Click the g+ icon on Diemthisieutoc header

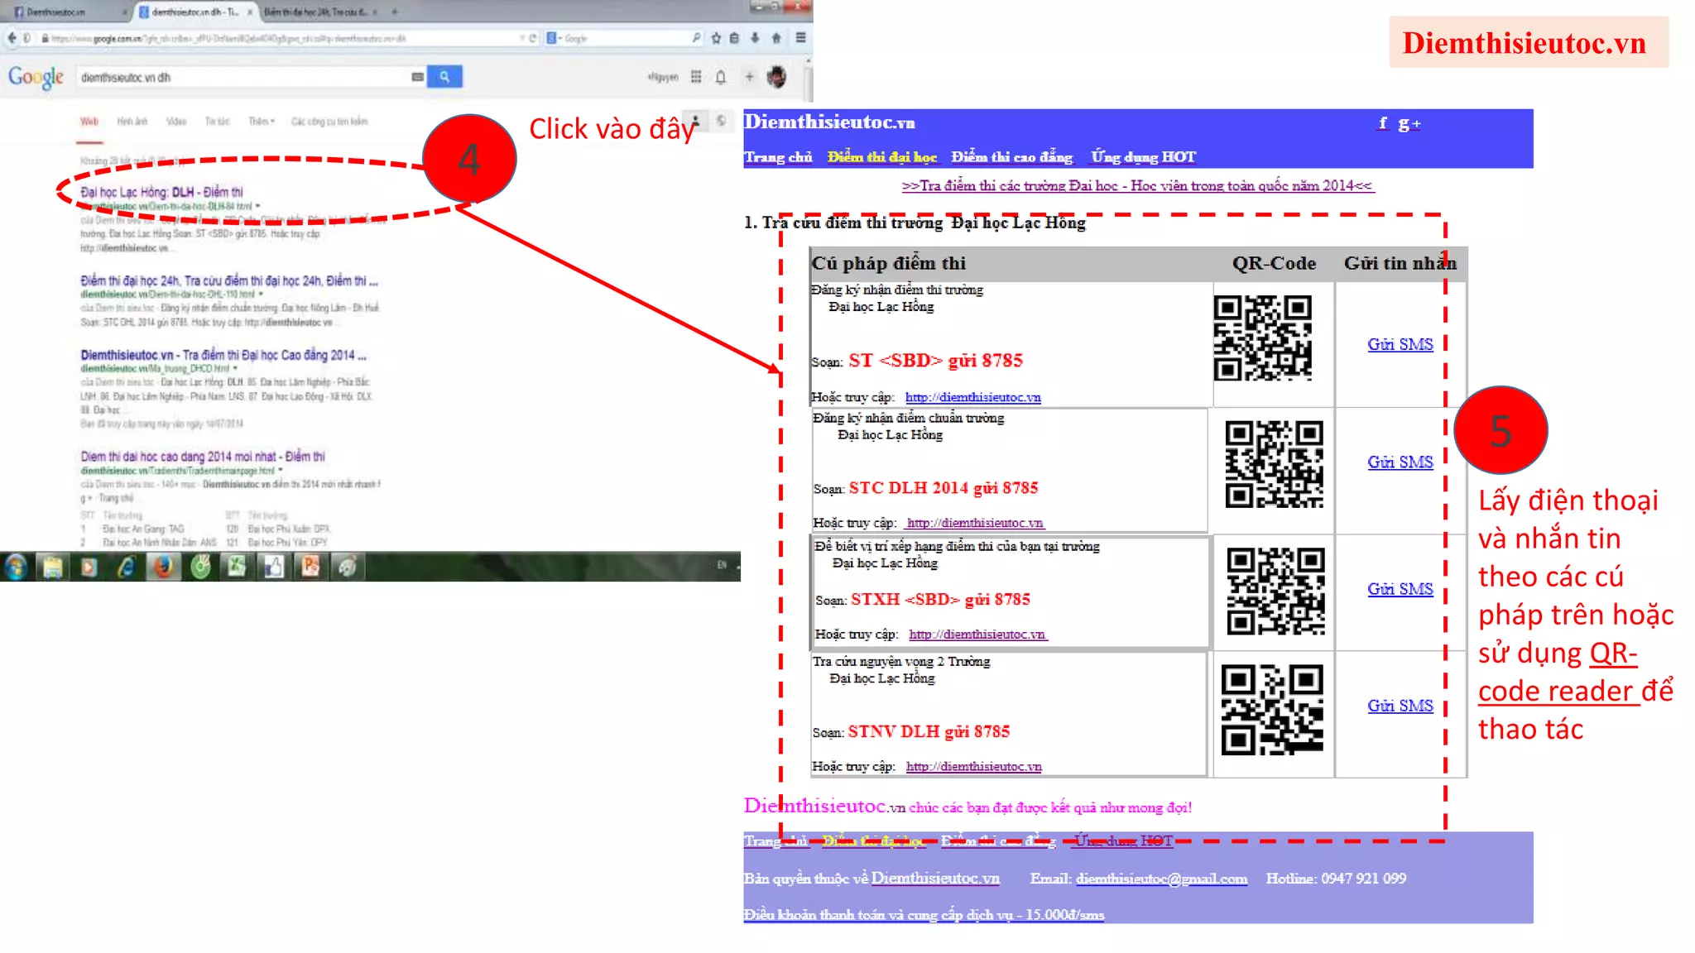click(x=1409, y=123)
